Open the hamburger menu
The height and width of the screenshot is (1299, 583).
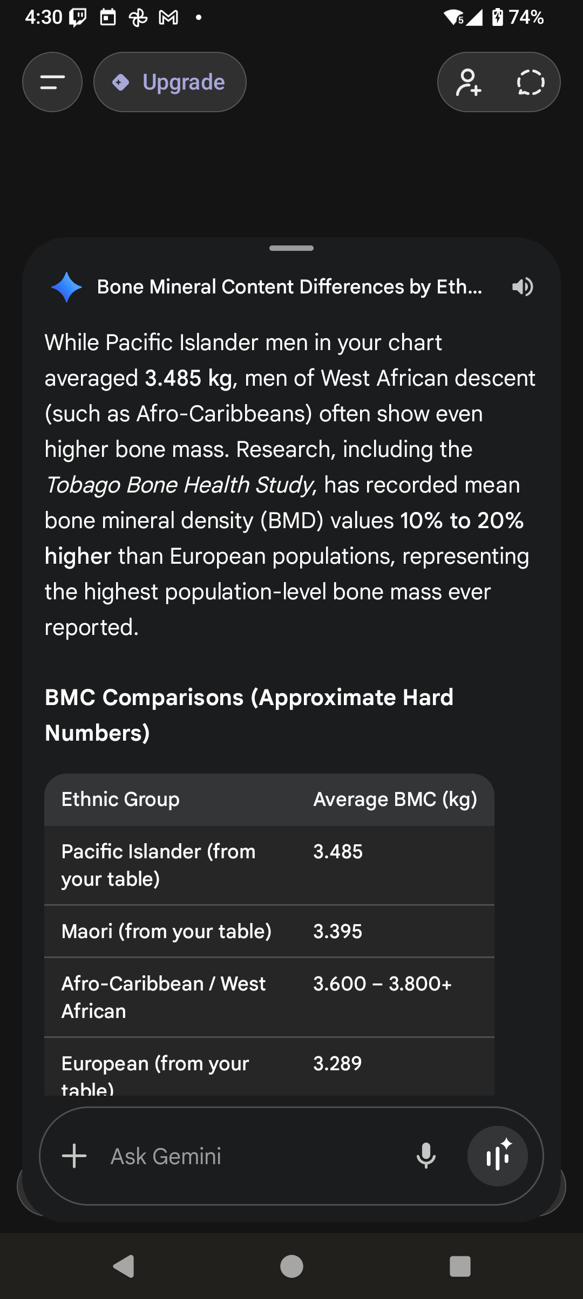coord(52,82)
